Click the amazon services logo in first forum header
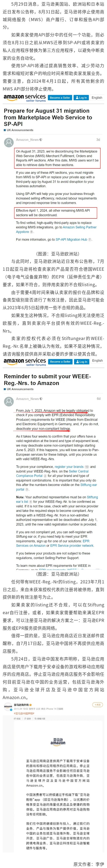This screenshot has height=868, width=107. (24, 98)
